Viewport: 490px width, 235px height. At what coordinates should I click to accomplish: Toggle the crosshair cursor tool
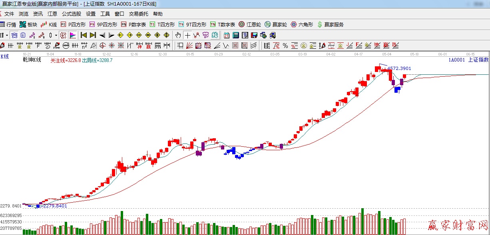click(187, 35)
